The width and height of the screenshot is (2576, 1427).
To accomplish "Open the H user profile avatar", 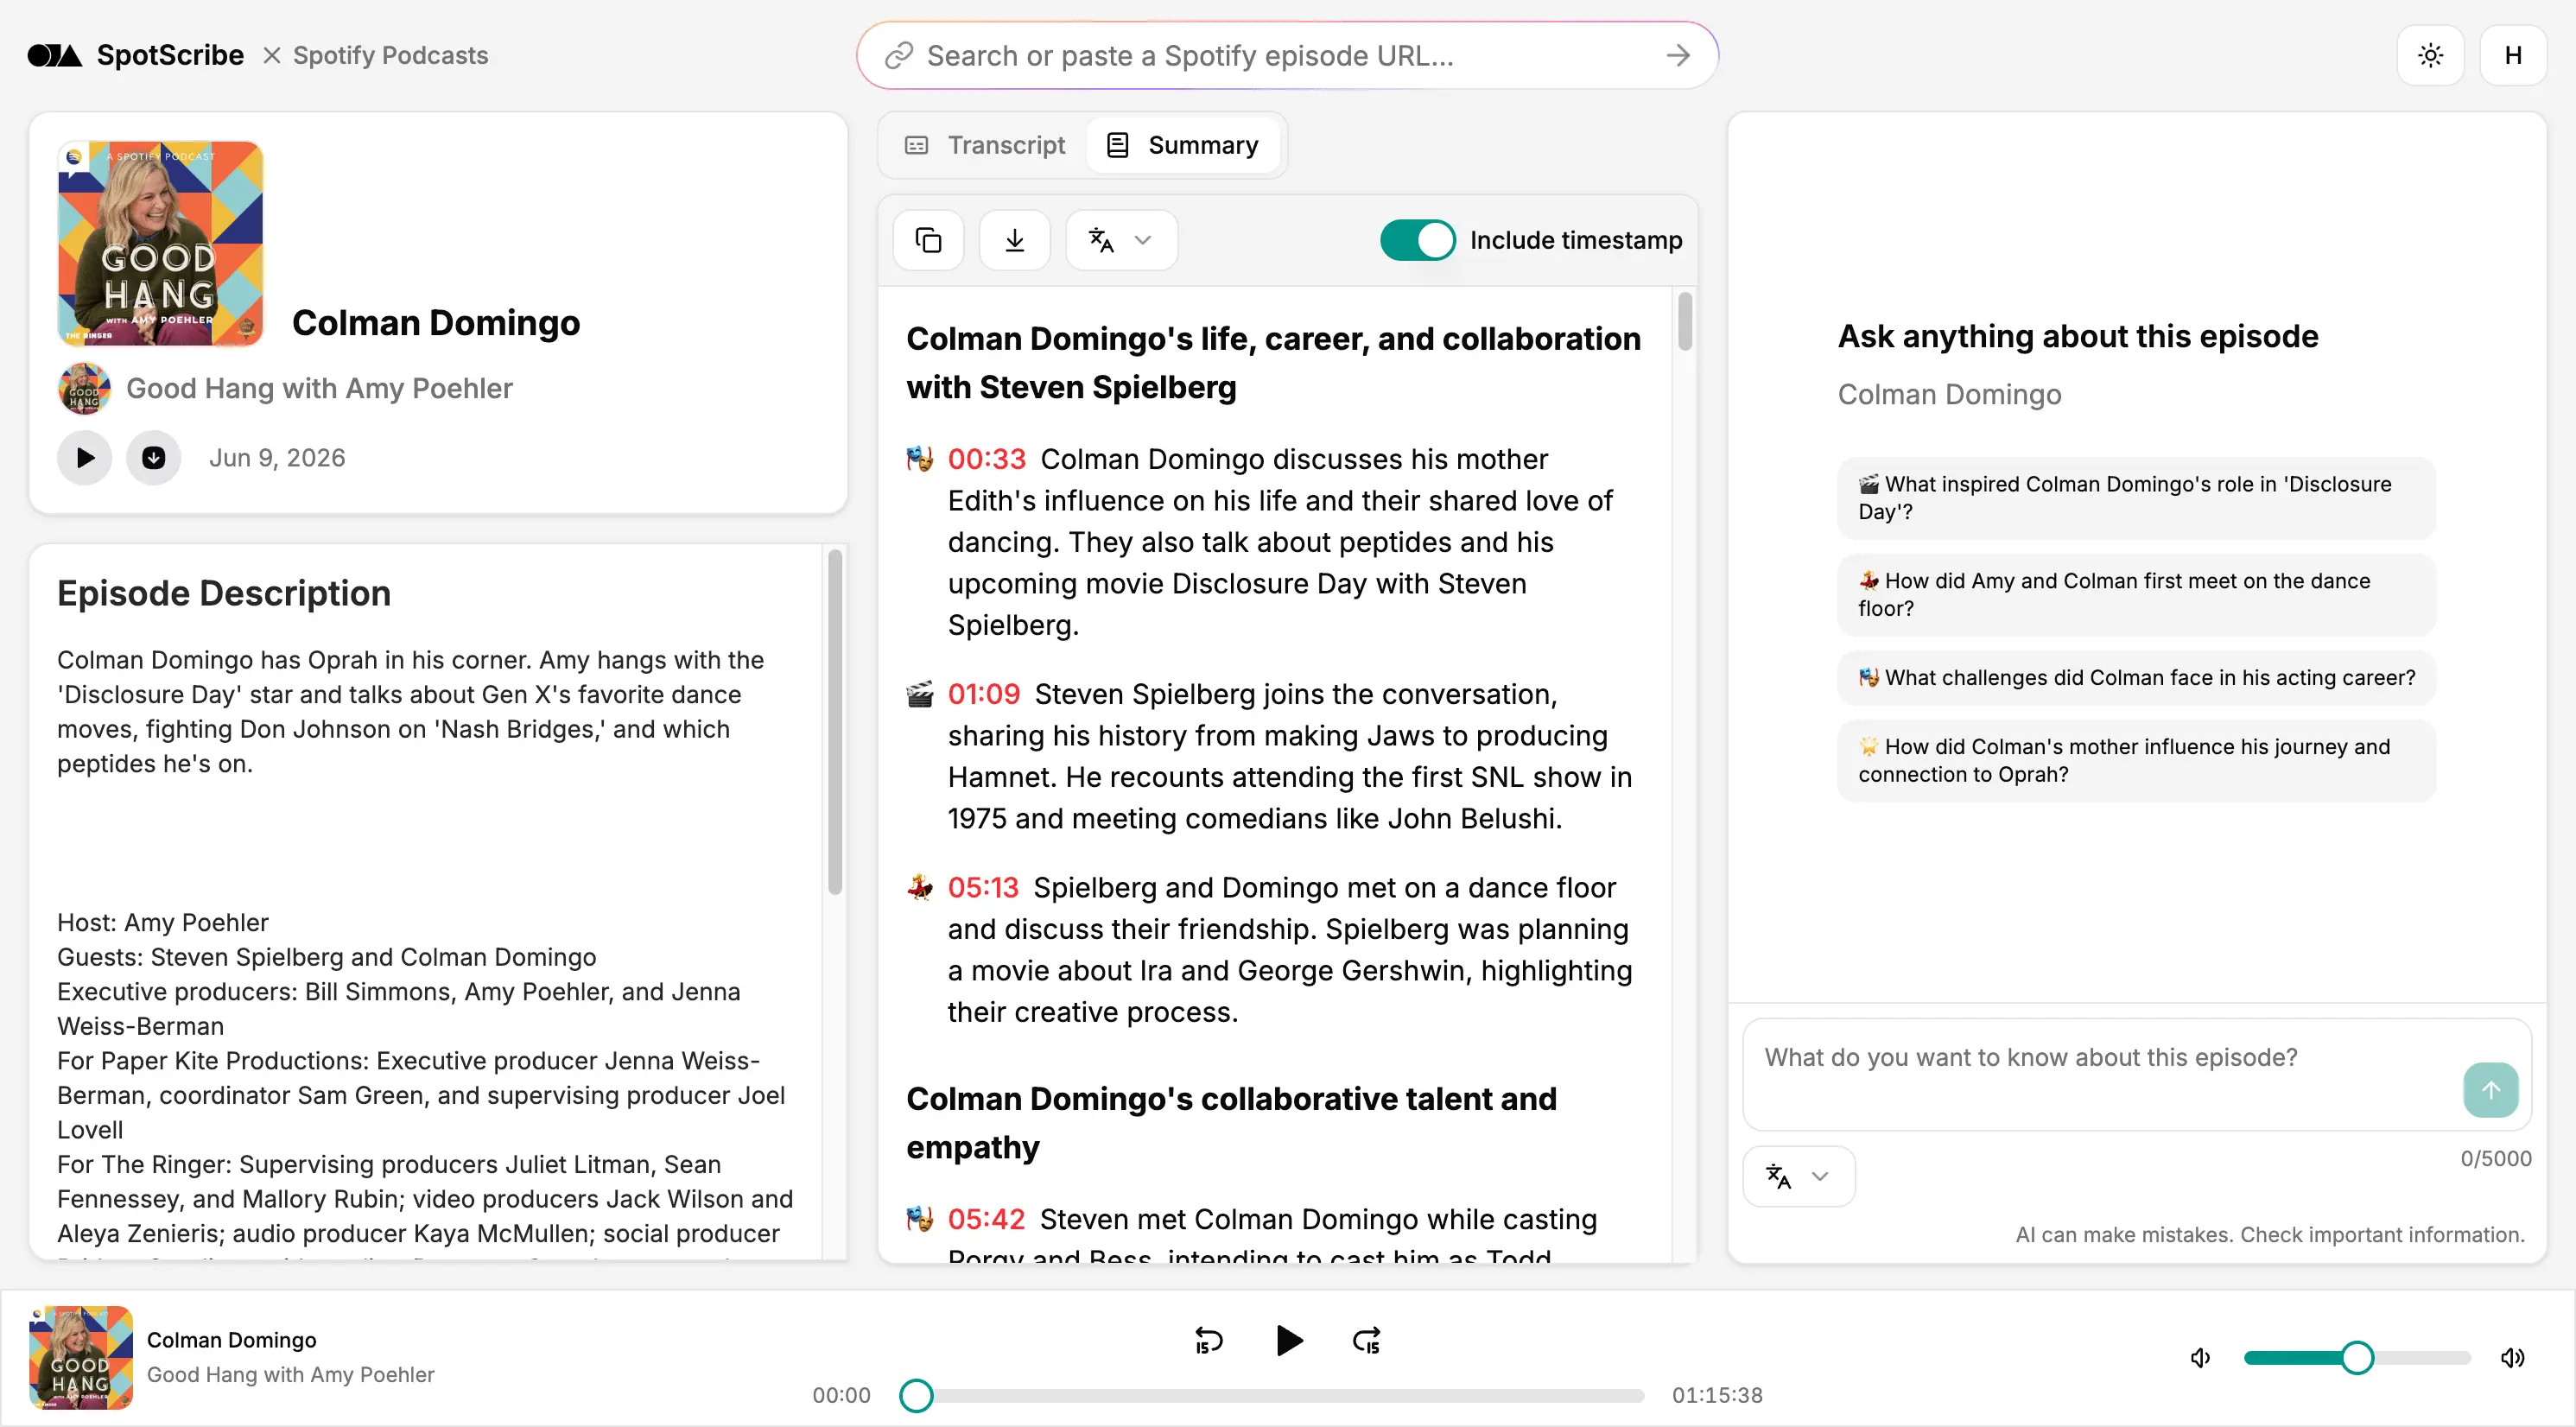I will [x=2512, y=55].
